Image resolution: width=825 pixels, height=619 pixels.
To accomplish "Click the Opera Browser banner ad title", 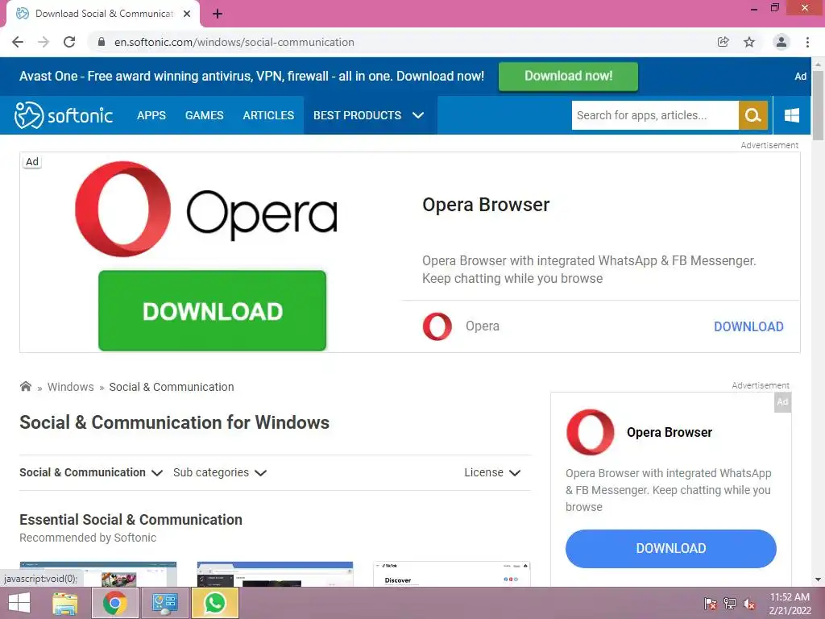I will [x=486, y=205].
